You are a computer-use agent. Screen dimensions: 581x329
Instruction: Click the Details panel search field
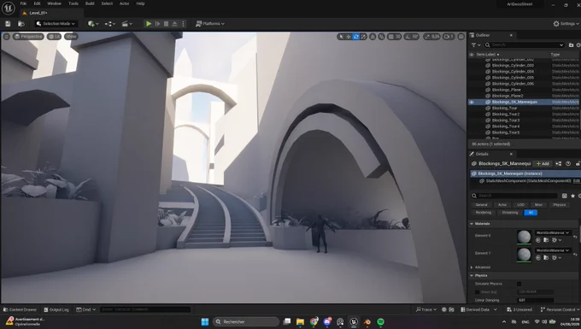point(514,196)
